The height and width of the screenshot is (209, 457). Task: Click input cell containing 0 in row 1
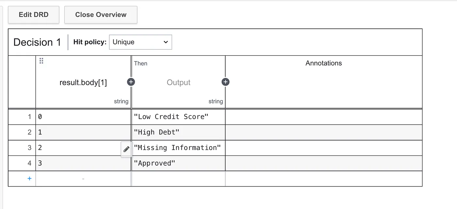(x=83, y=117)
